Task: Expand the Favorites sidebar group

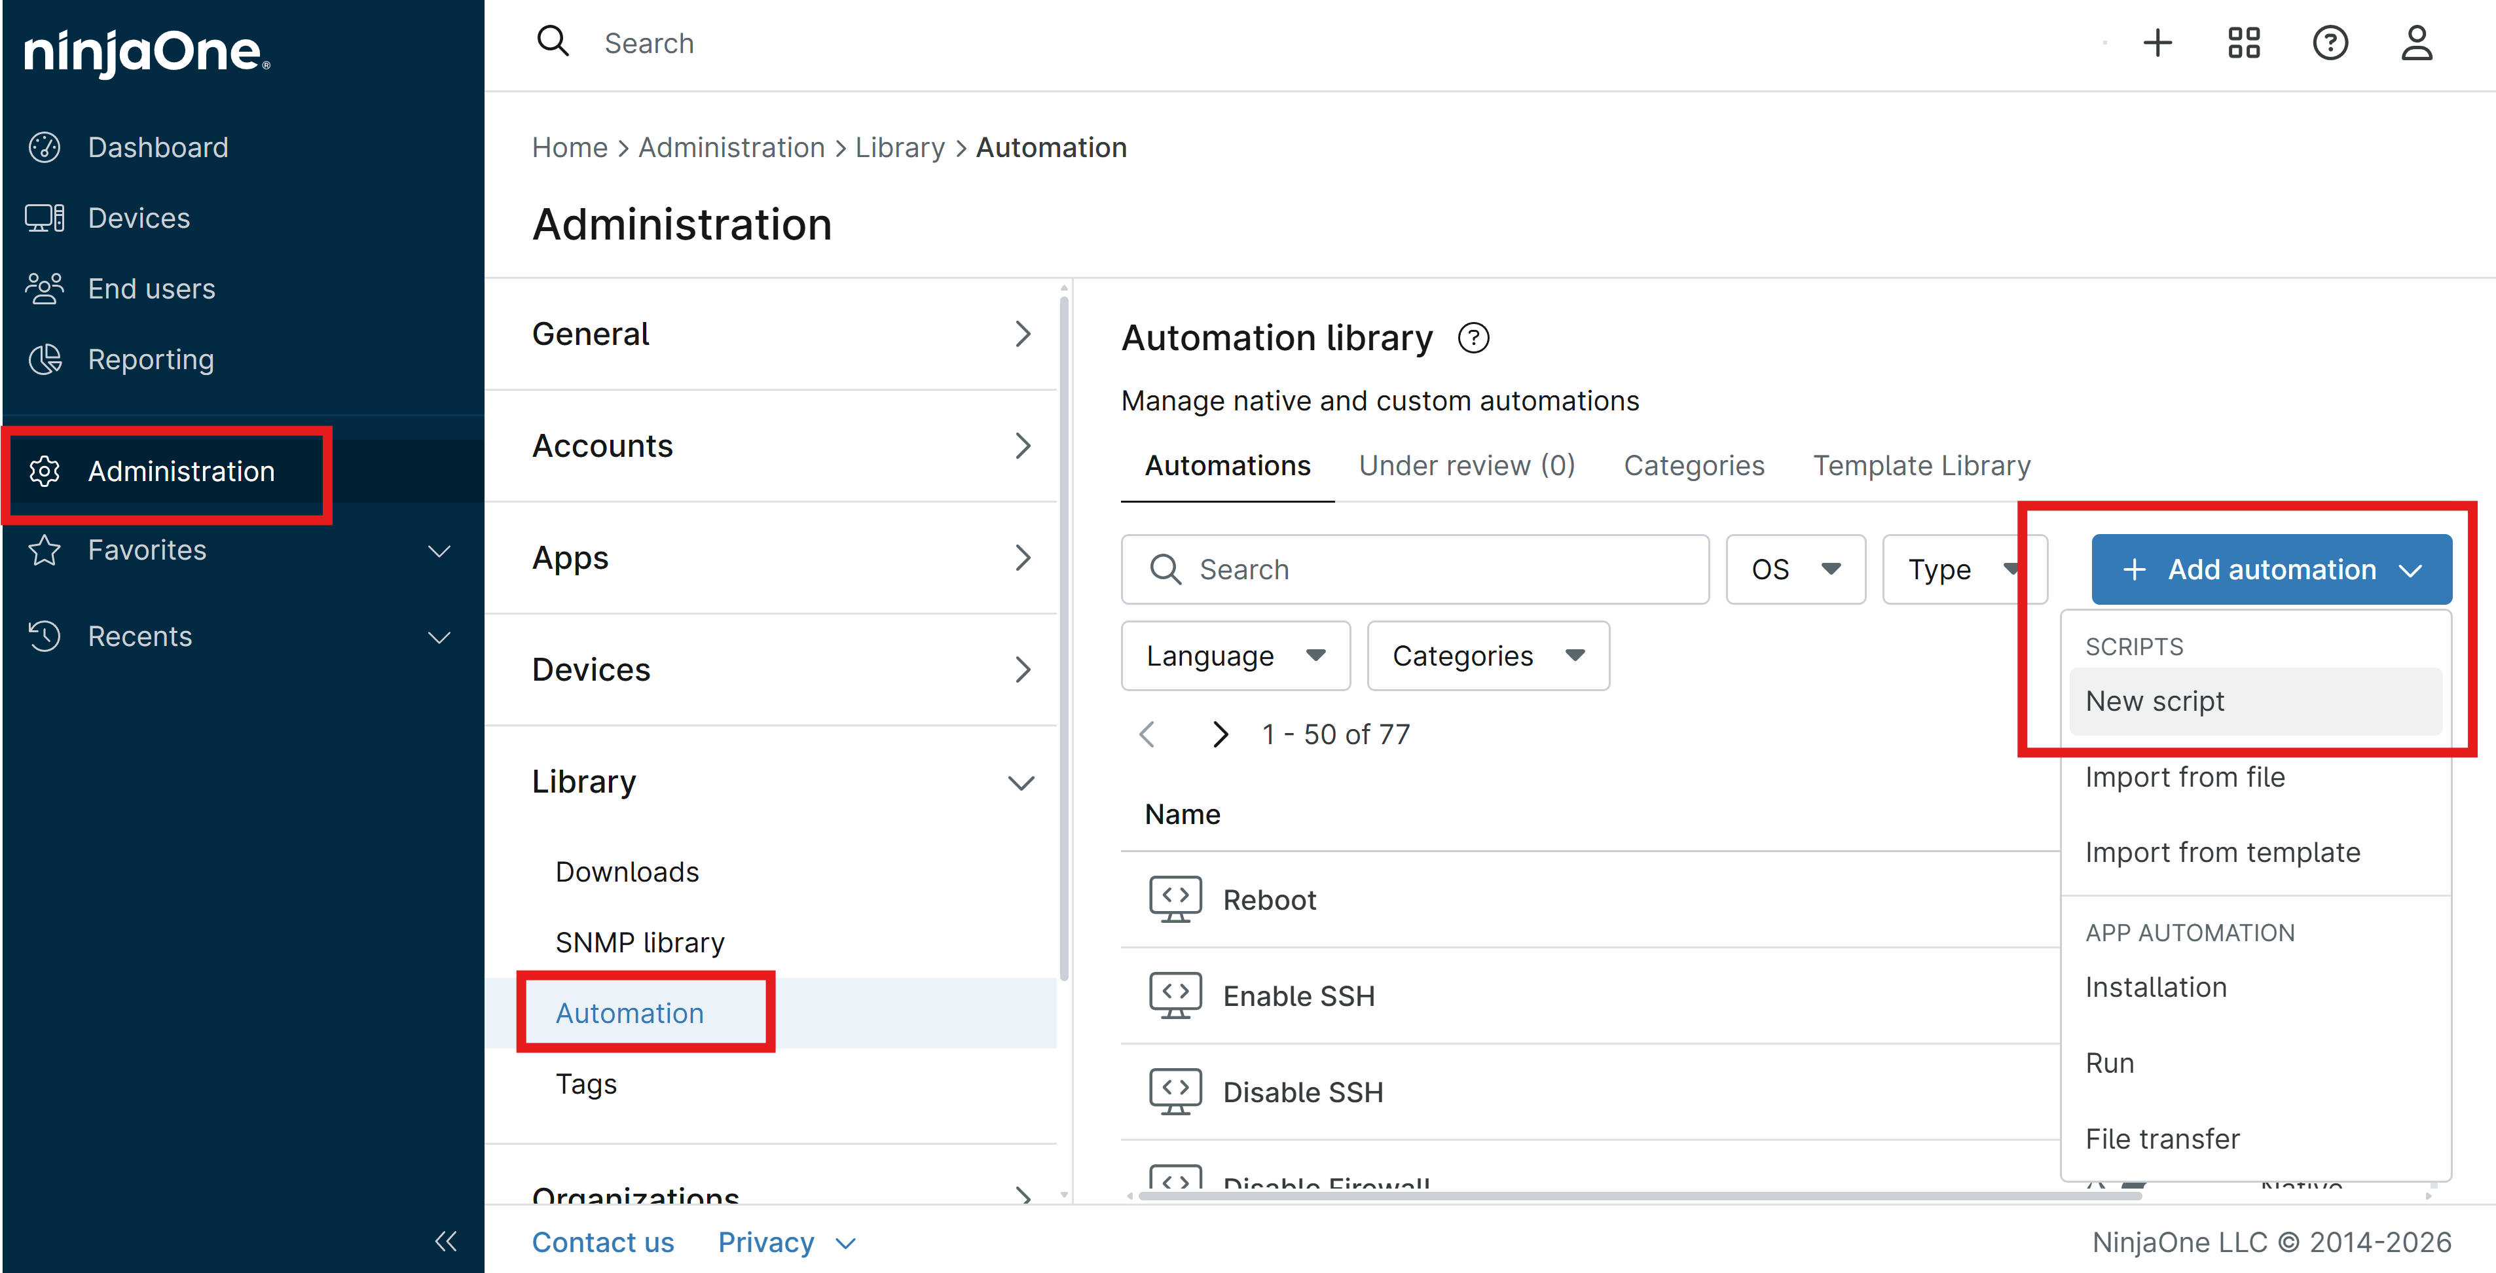Action: coord(439,550)
